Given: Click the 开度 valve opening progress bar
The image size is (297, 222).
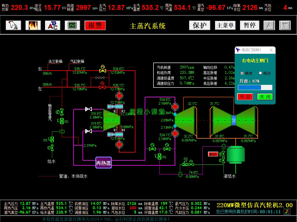Looking at the screenshot, I should point(255,87).
